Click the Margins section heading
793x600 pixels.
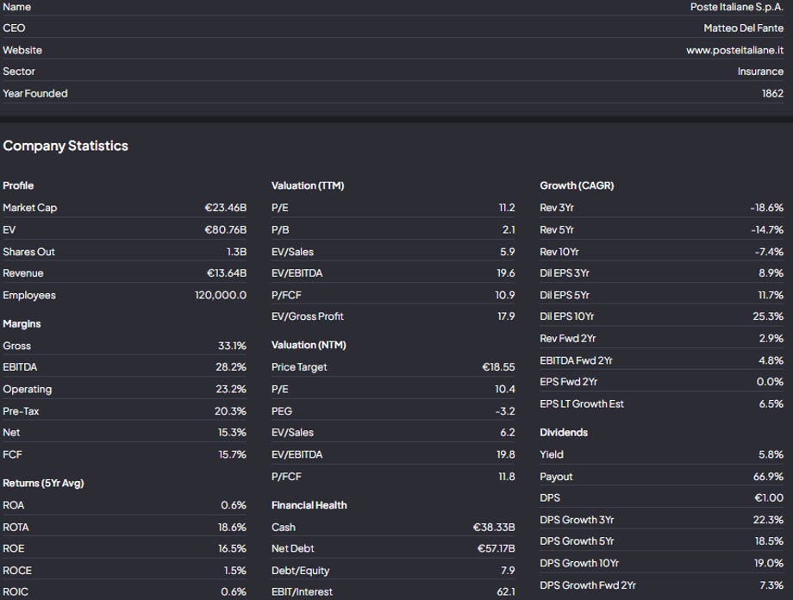[x=22, y=324]
